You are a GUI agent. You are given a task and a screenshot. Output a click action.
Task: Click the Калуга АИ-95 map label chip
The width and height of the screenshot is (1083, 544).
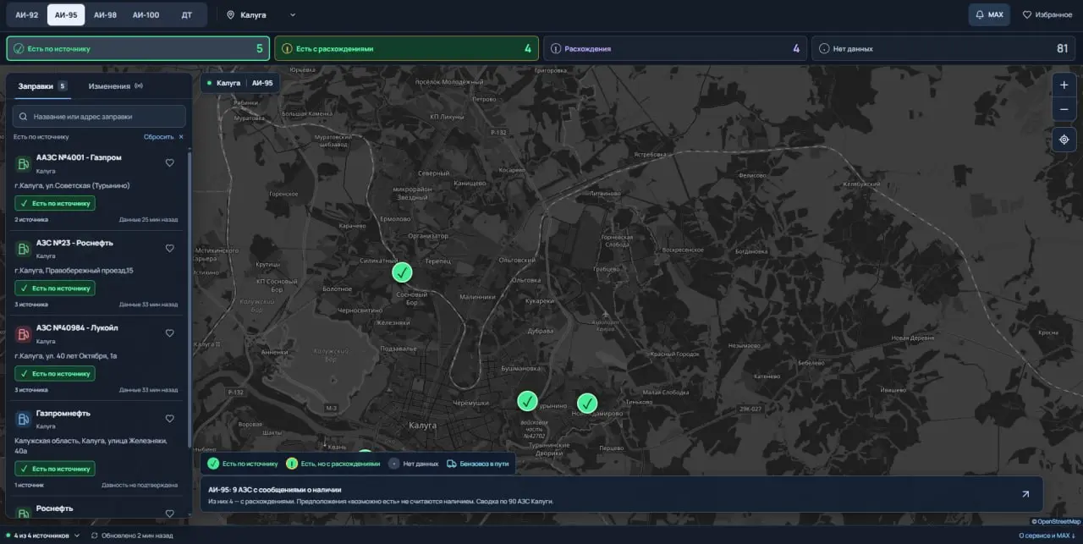tap(239, 83)
